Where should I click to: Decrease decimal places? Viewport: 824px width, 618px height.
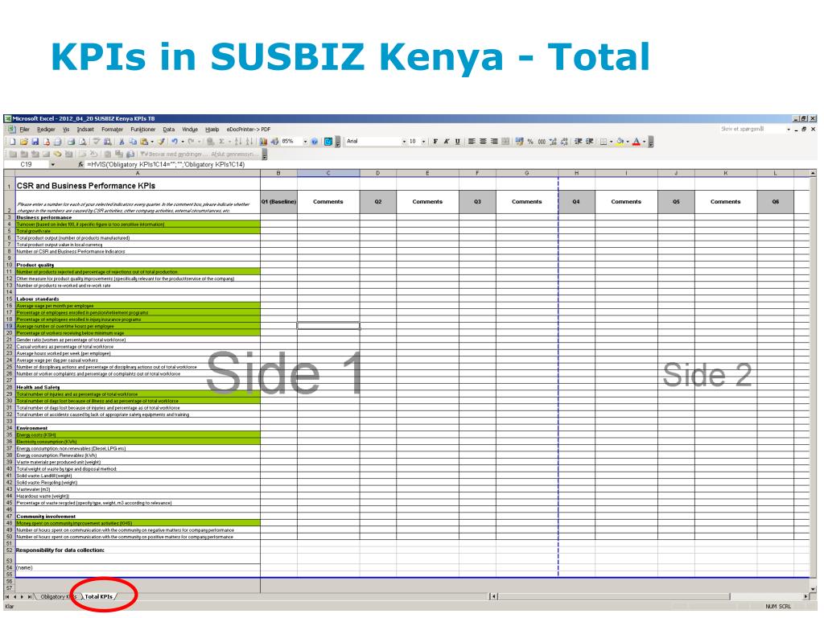(564, 142)
